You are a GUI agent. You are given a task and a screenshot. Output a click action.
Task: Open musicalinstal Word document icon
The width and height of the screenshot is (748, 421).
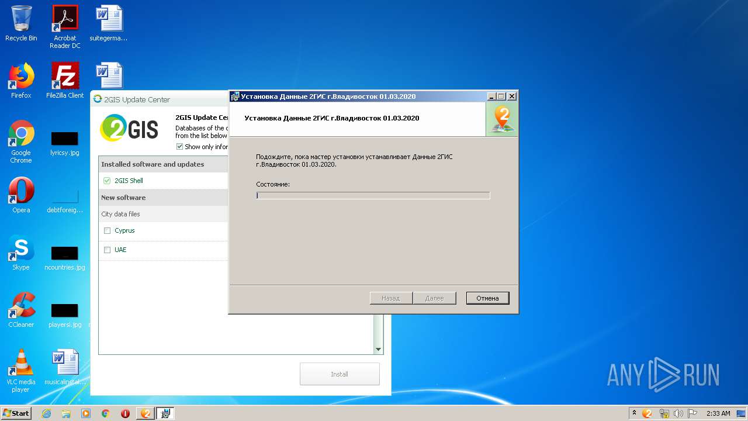tap(65, 367)
